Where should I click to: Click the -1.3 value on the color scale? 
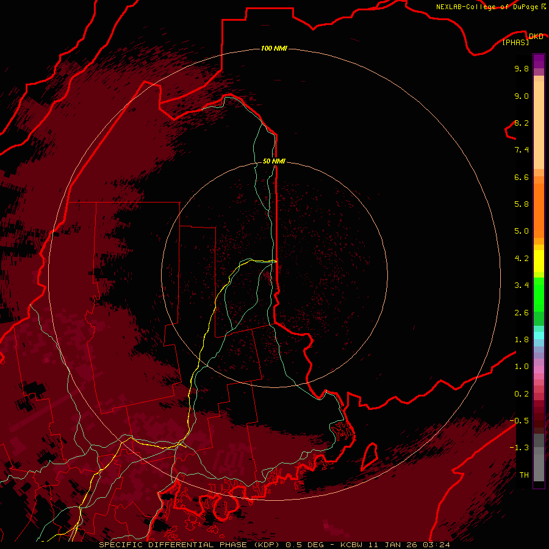[x=519, y=448]
